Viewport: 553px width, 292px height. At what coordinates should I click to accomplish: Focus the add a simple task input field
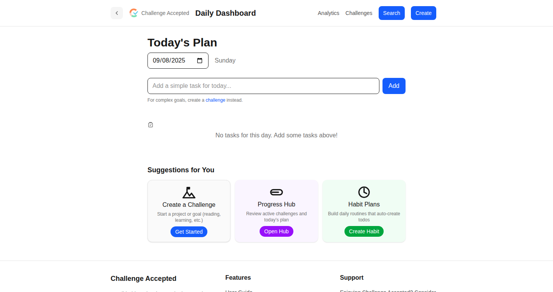[263, 86]
